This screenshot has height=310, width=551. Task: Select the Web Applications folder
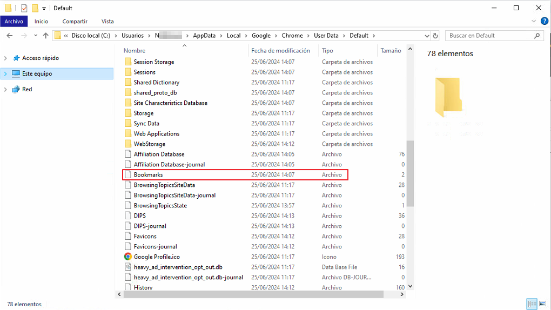click(156, 133)
